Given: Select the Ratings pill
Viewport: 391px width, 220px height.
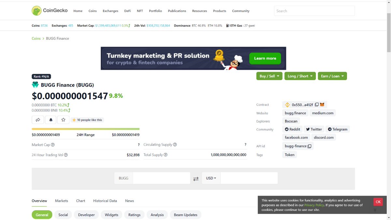Looking at the screenshot, I should 134,215.
